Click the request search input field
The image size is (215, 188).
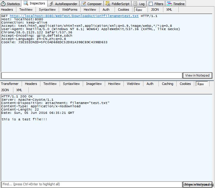tap(92, 75)
